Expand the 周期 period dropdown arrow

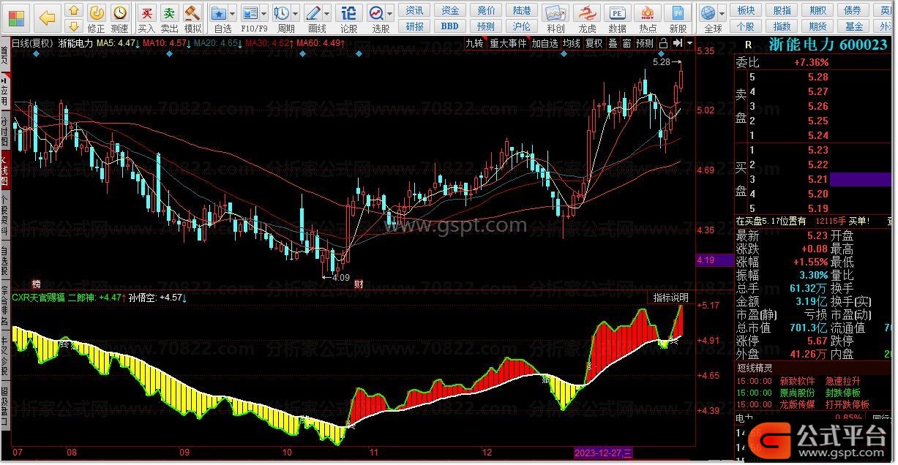(x=296, y=13)
